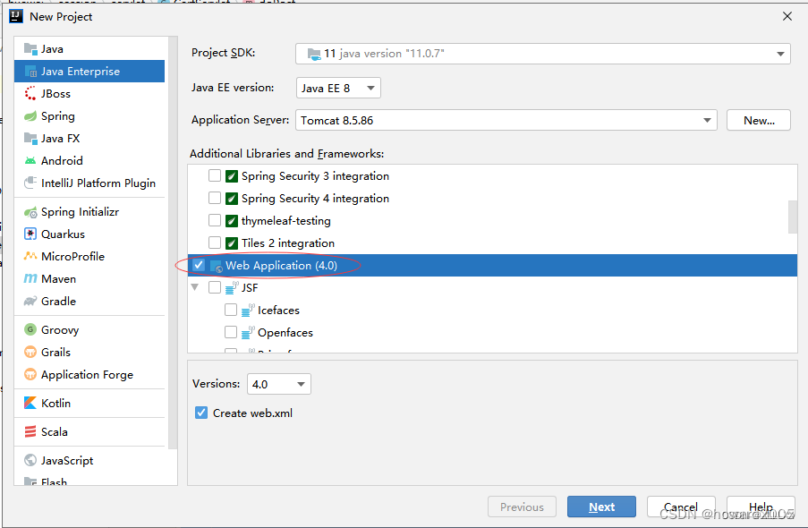The height and width of the screenshot is (528, 808).
Task: Click the Icefaces library icon
Action: click(x=249, y=311)
